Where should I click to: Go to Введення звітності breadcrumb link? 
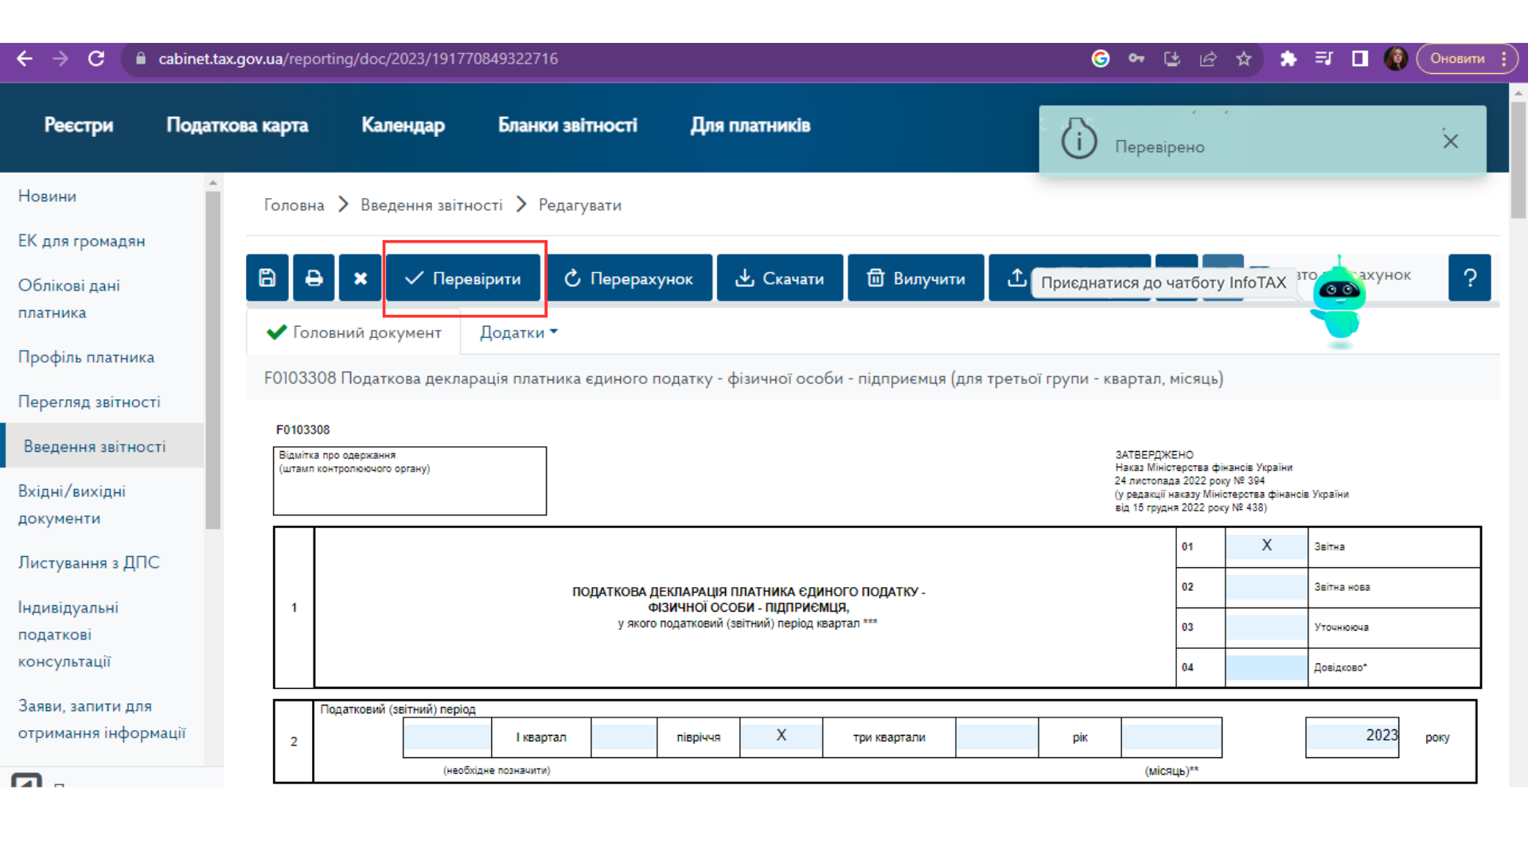tap(431, 205)
